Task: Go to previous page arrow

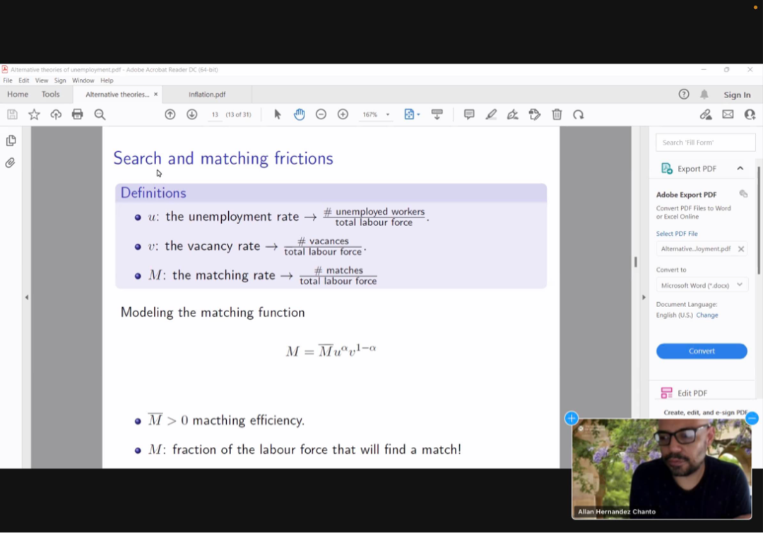Action: tap(170, 114)
